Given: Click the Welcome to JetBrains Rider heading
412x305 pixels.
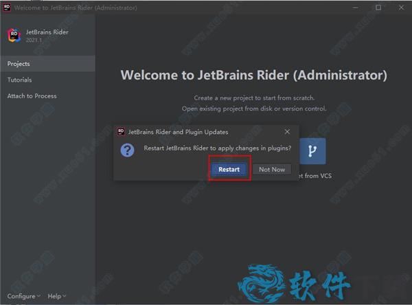Looking at the screenshot, I should [x=253, y=75].
